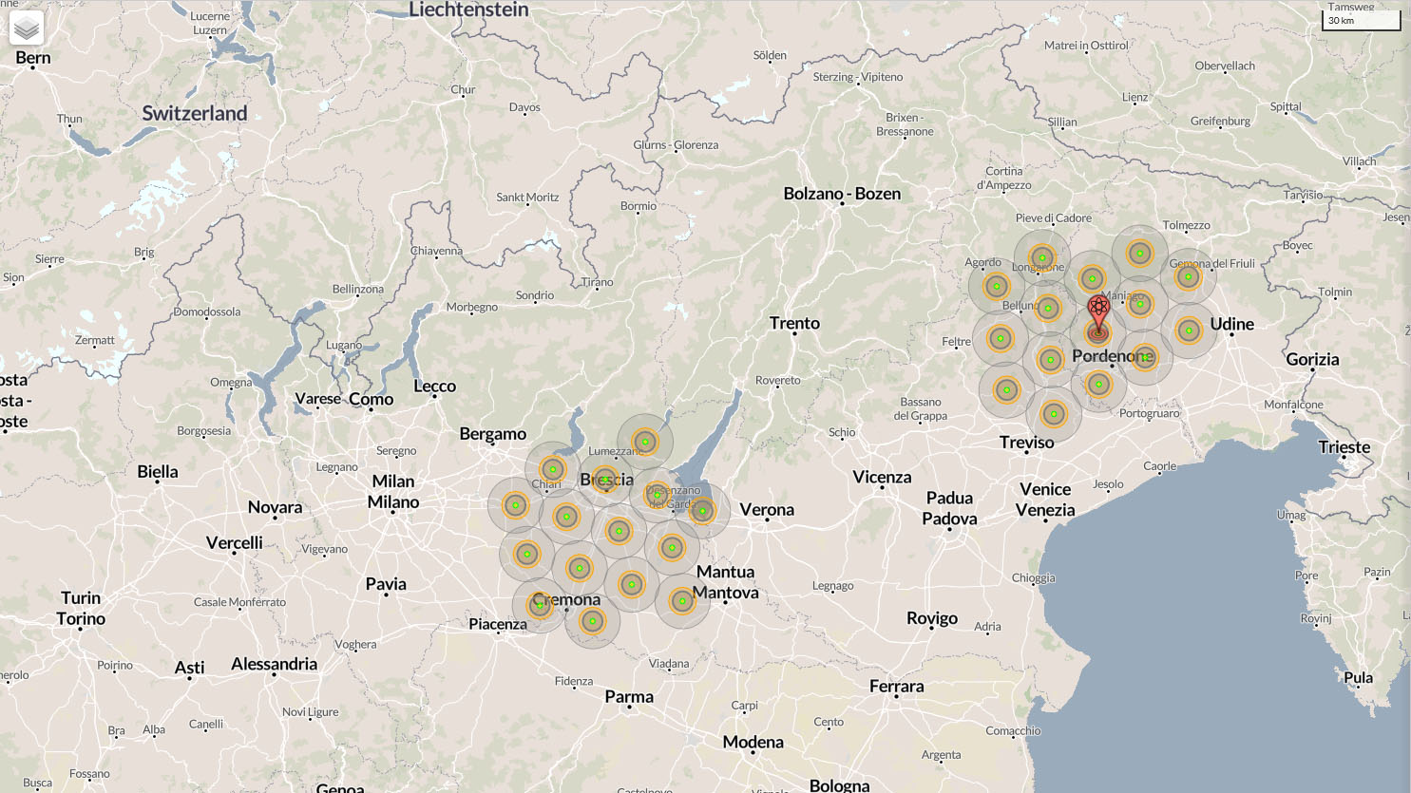Open the map layers control

(27, 28)
